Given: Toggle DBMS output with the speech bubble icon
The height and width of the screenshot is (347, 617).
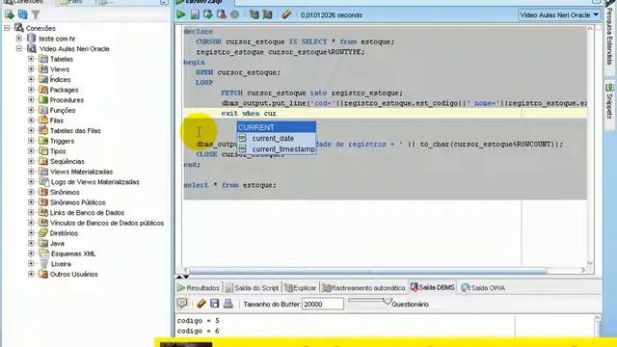Looking at the screenshot, I should (182, 304).
